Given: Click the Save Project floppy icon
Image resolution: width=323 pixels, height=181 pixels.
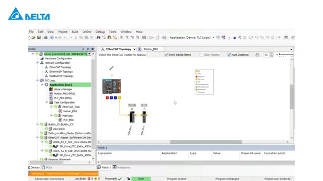Looking at the screenshot, I should [39, 37].
